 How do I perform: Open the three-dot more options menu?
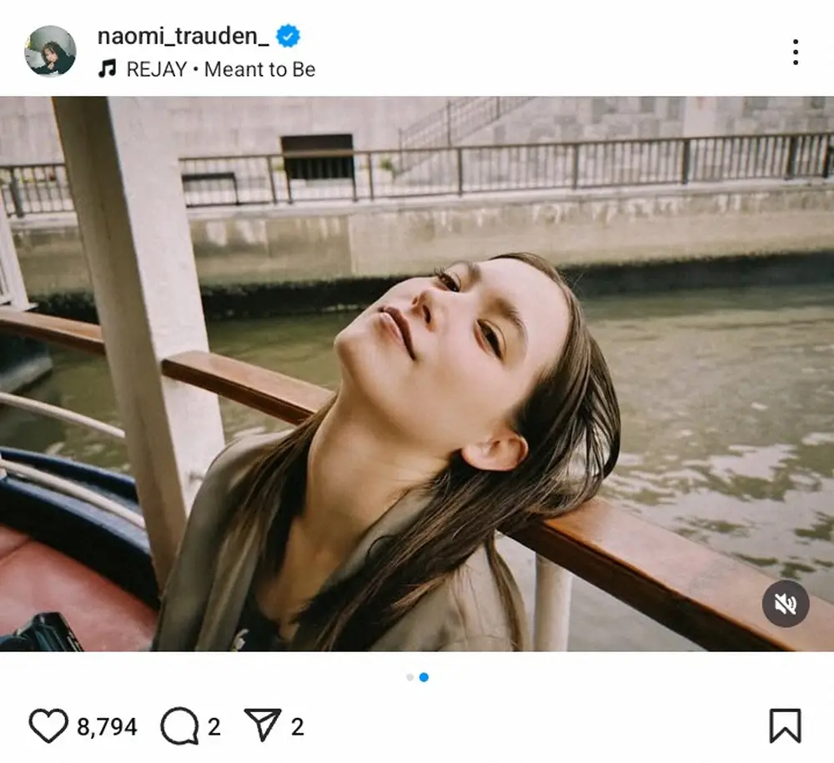pyautogui.click(x=795, y=52)
